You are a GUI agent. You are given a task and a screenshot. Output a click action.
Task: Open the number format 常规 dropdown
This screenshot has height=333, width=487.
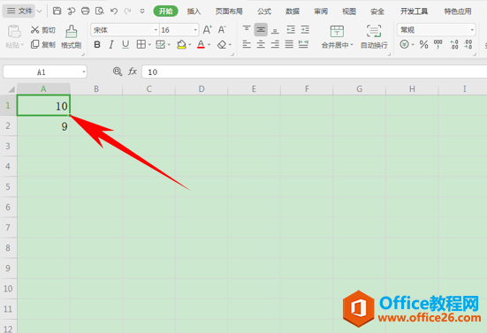tap(436, 30)
